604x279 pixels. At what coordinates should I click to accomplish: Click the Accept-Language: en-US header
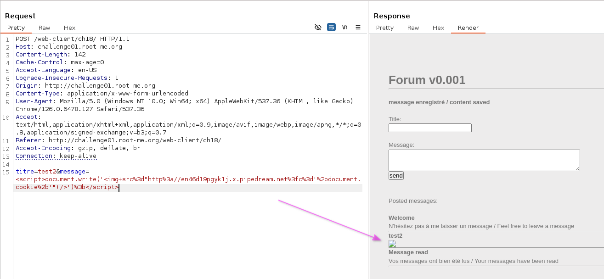[x=56, y=70]
